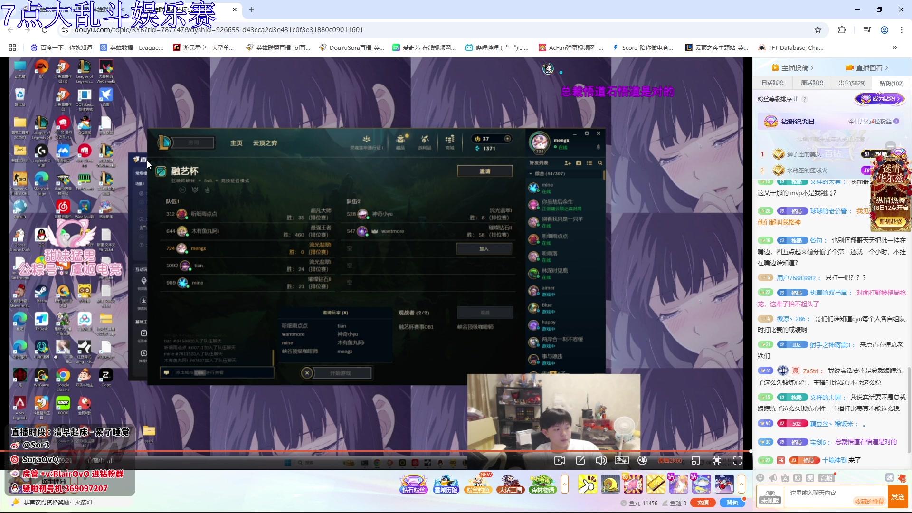
Task: Open the Chrome media control icon
Action: coord(867,30)
